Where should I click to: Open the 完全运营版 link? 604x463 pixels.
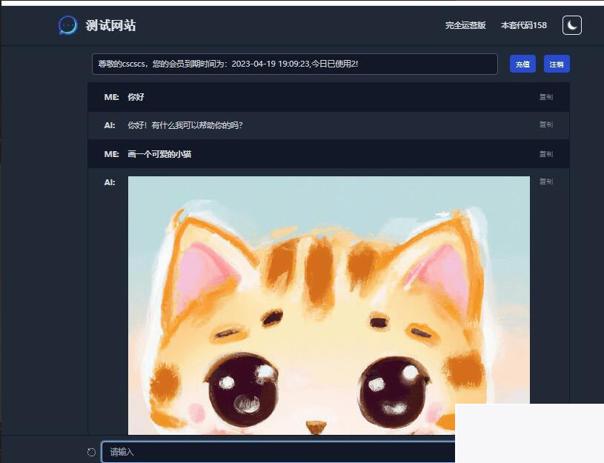pos(465,24)
